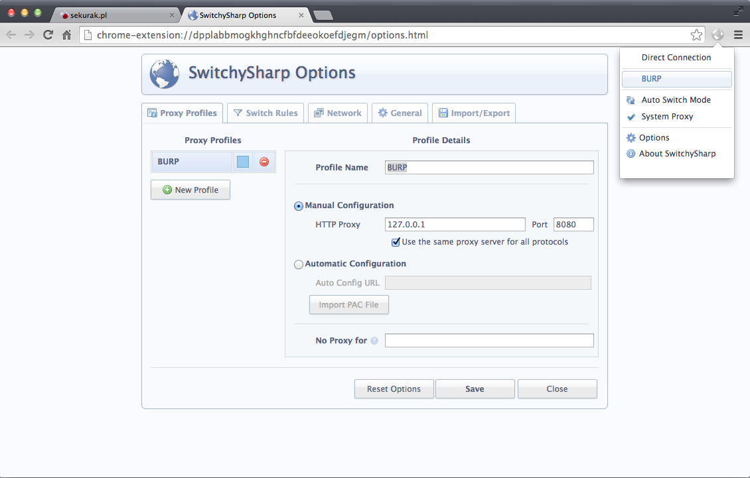The width and height of the screenshot is (750, 478).
Task: Open the Proxy Profiles tab
Action: tap(183, 113)
